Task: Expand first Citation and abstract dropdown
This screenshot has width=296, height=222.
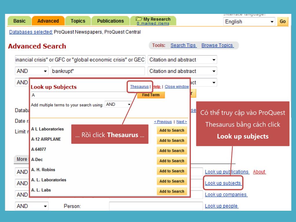Action: (x=182, y=60)
